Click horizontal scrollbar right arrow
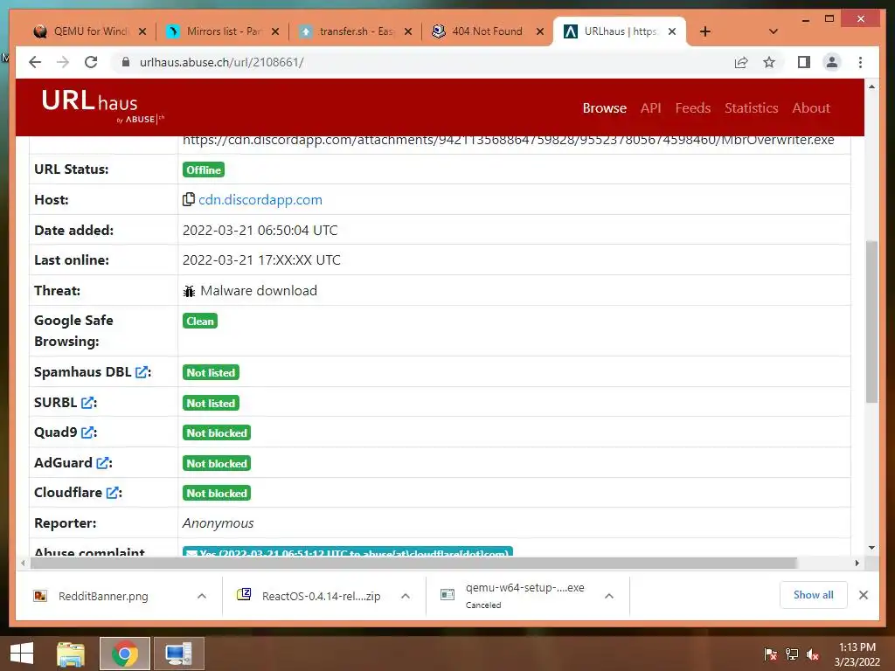 (x=857, y=564)
